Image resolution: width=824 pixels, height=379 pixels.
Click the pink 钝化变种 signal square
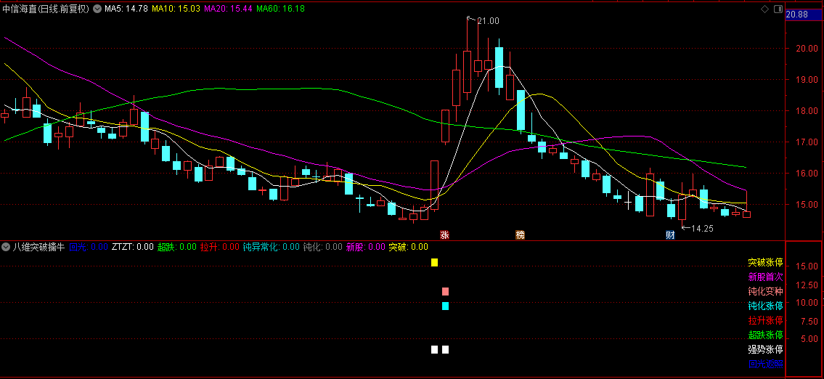pyautogui.click(x=445, y=291)
